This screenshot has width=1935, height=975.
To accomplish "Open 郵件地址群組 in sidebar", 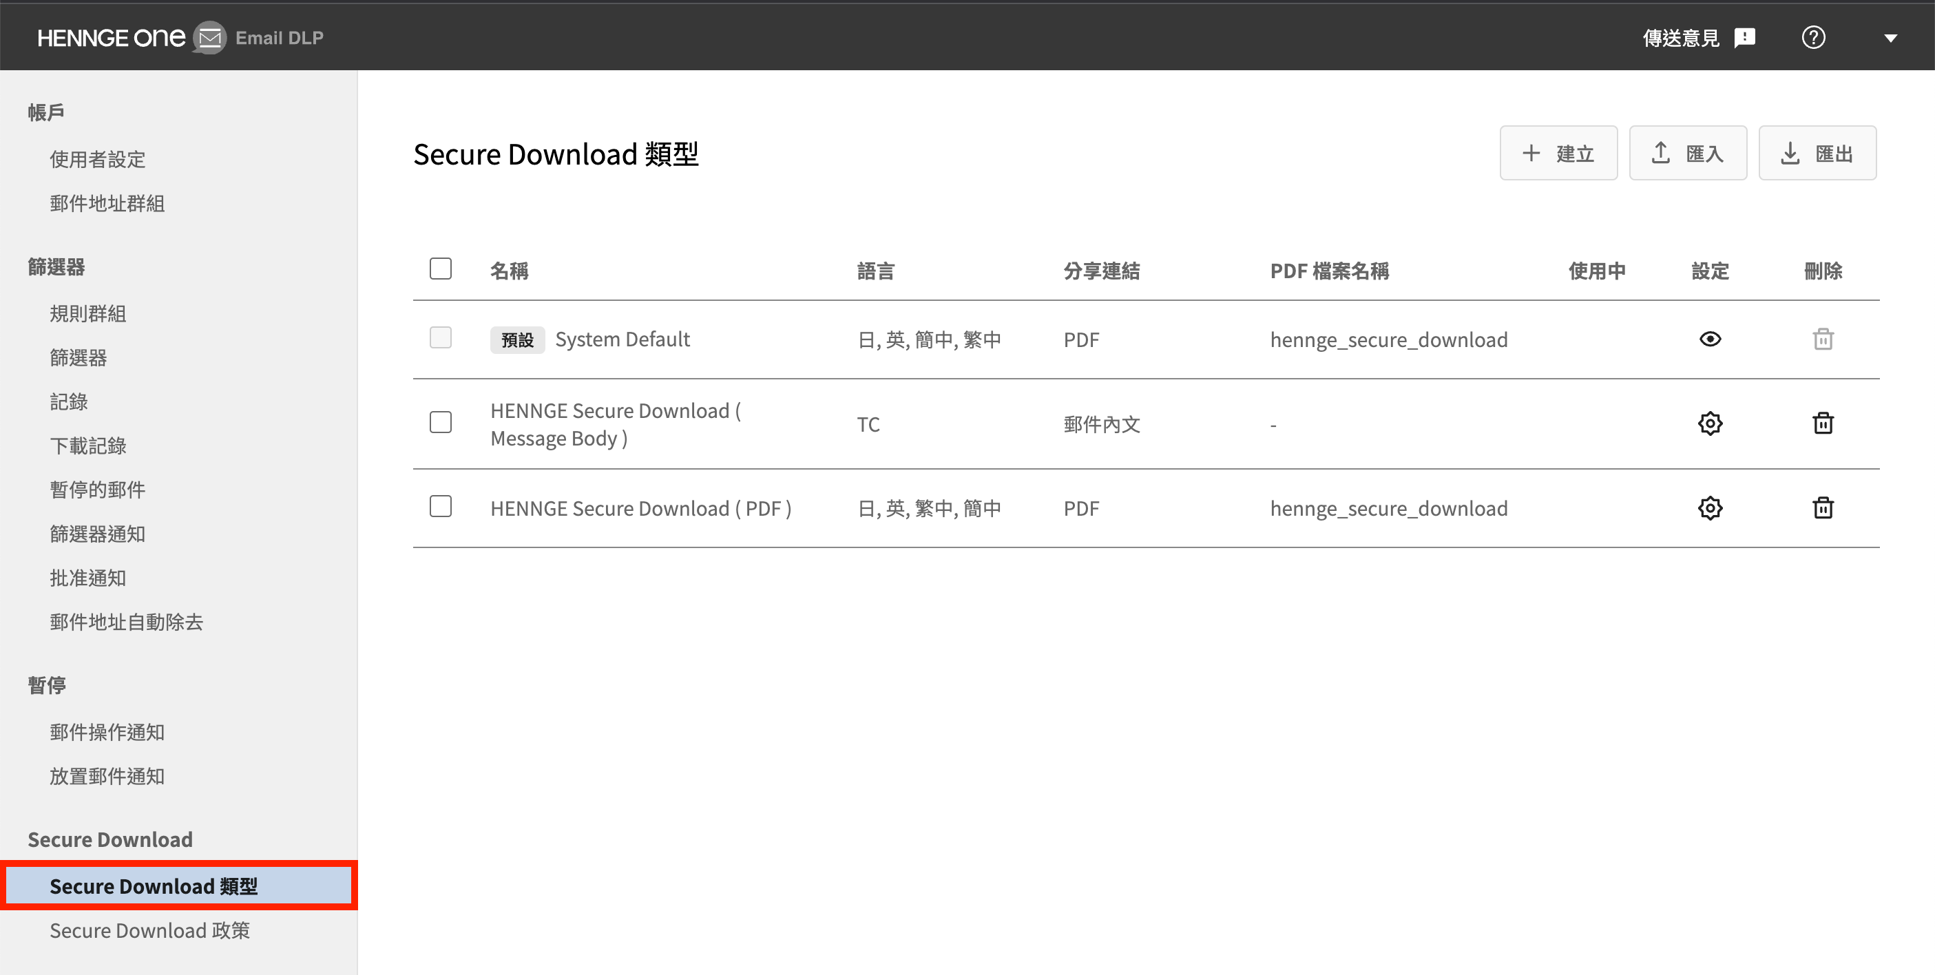I will click(x=107, y=204).
